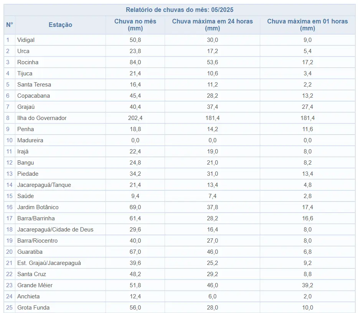Viewport: 358px width, 313px height.
Task: Click the Estação column header
Action: tap(60, 25)
